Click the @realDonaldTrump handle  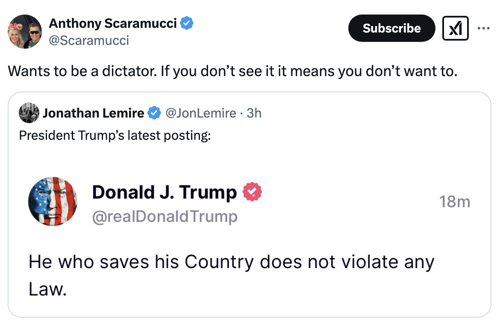(x=164, y=216)
